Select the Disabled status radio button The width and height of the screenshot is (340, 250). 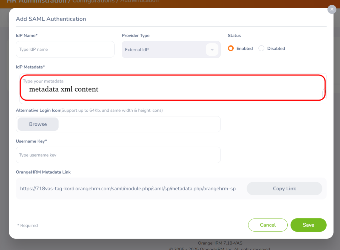pyautogui.click(x=261, y=49)
